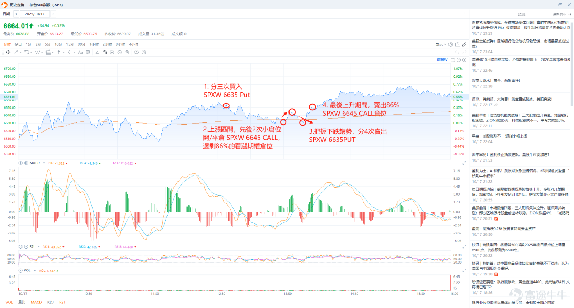
Task: Open the 显示 display dropdown
Action: coord(441,44)
